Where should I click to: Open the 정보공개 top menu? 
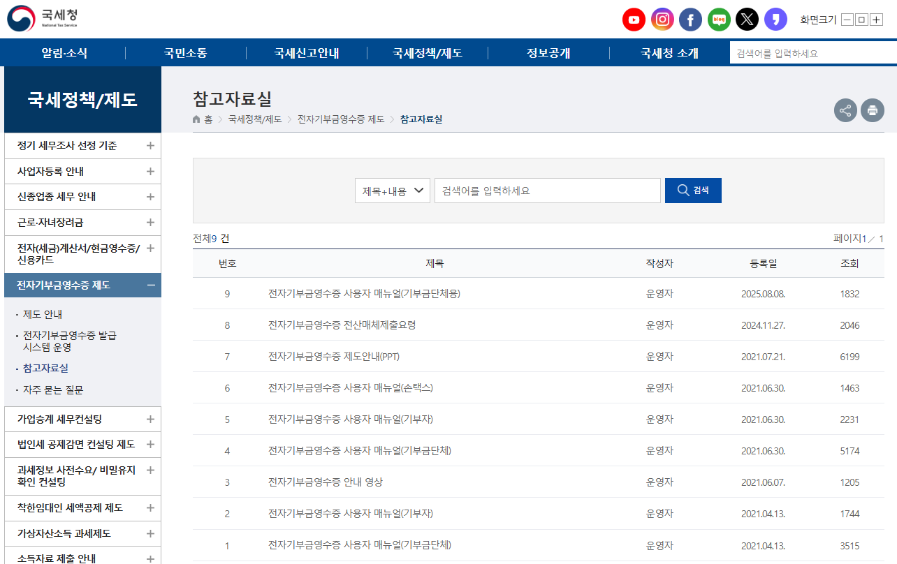(548, 53)
